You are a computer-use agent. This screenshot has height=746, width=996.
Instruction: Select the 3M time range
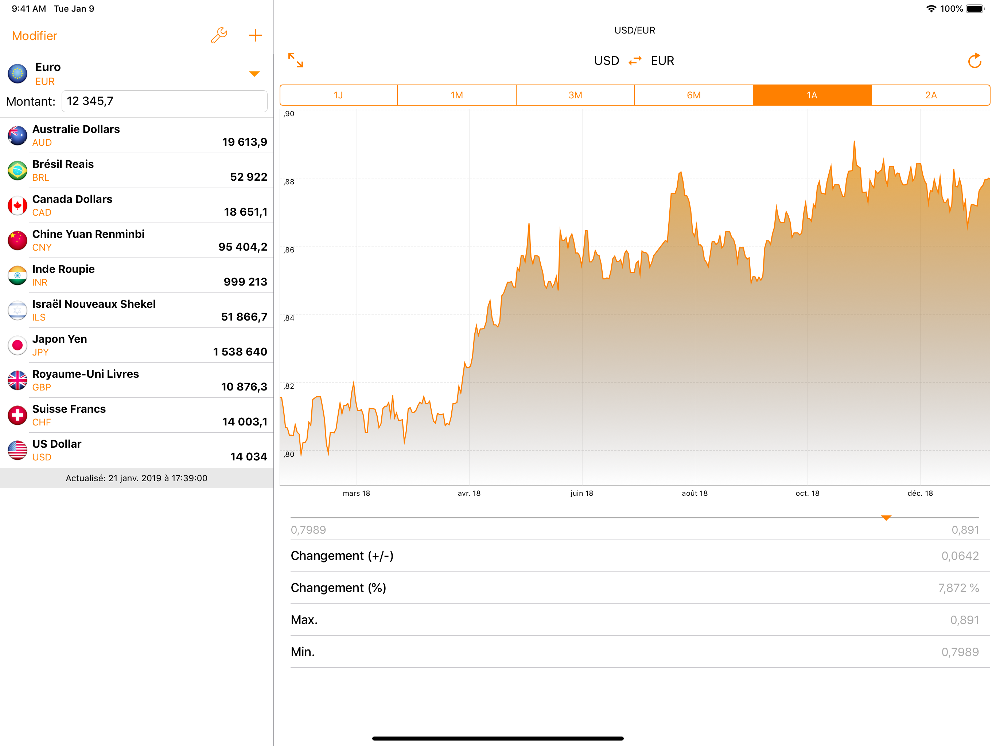tap(575, 95)
